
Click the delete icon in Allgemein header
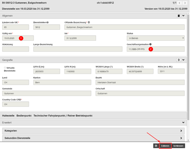click(x=179, y=16)
